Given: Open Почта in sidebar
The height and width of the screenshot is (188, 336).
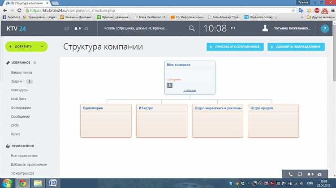Looking at the screenshot, I should click(15, 134).
